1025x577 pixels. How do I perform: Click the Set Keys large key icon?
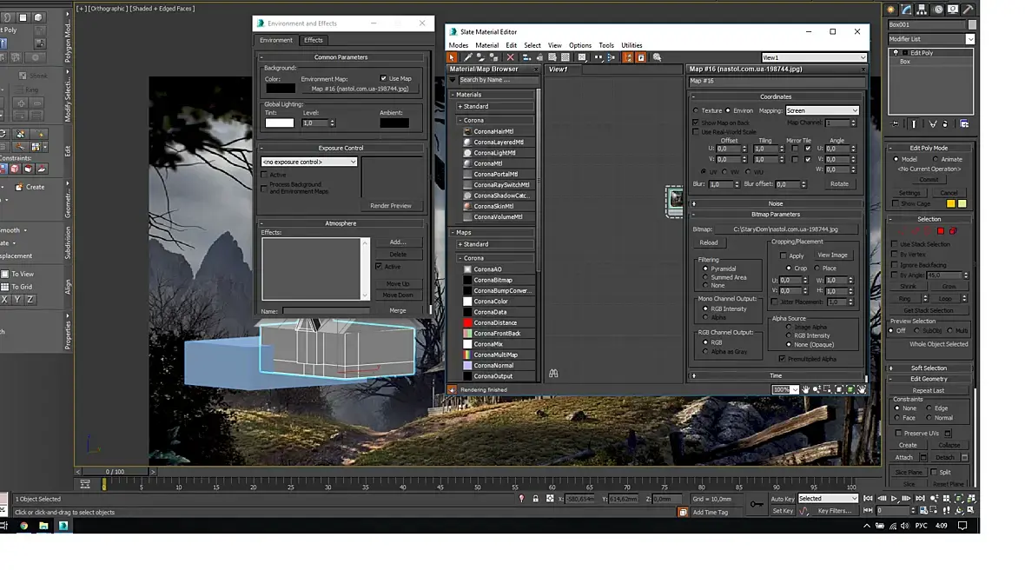click(x=757, y=503)
